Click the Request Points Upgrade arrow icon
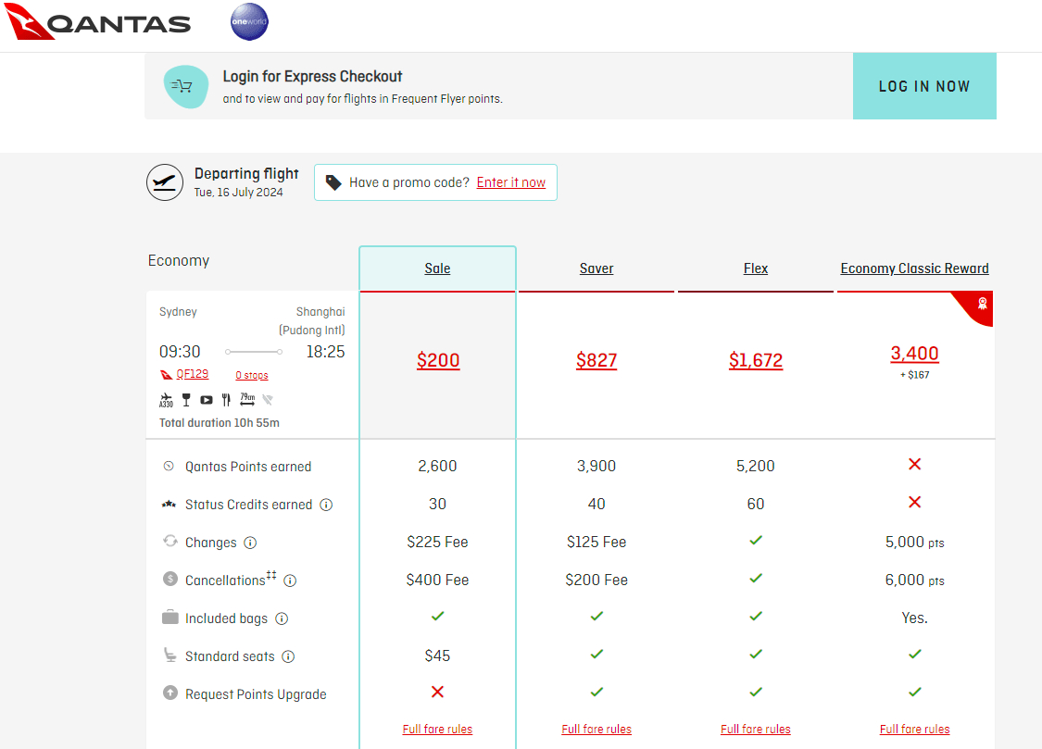Screen dimensions: 1042x749 click(x=170, y=693)
